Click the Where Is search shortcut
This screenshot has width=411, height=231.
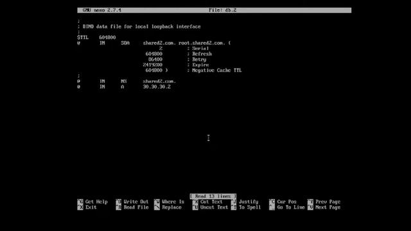coord(173,201)
